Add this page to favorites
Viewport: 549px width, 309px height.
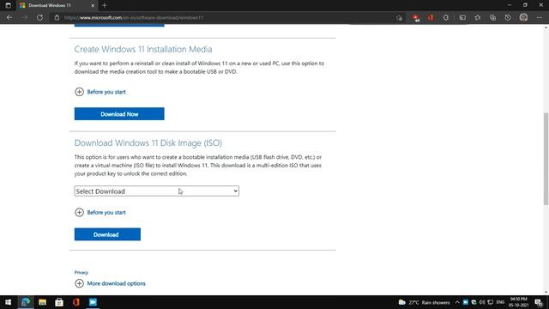tap(400, 17)
